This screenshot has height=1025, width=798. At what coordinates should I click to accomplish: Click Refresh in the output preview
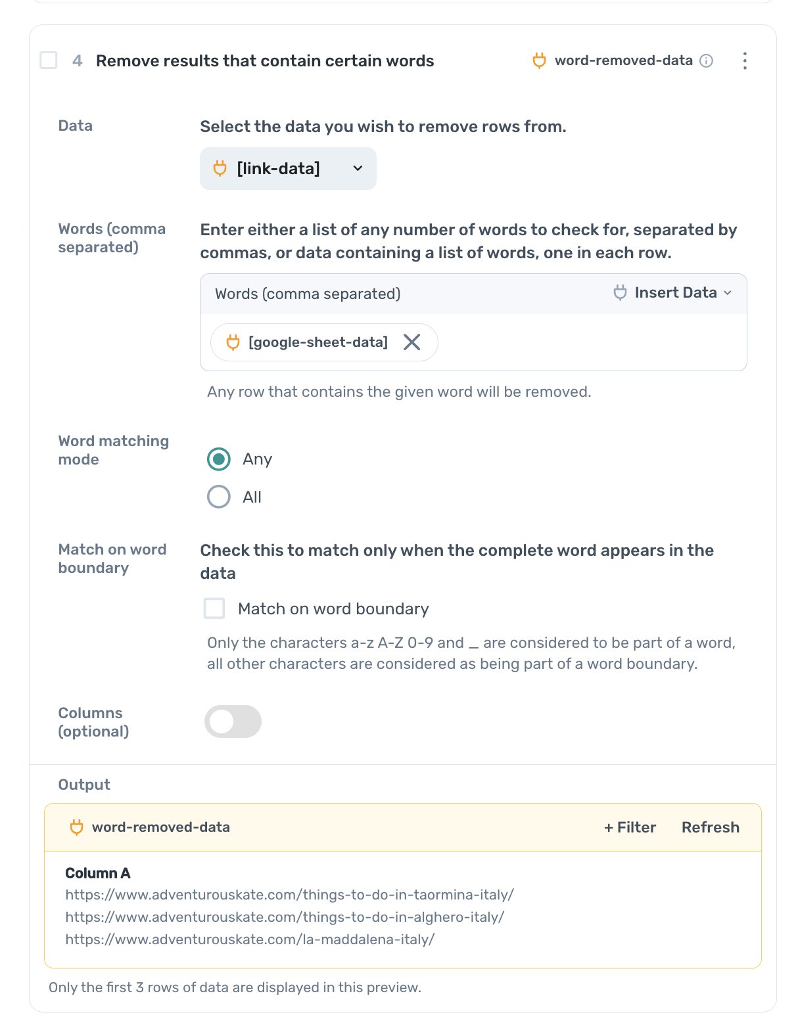tap(710, 827)
